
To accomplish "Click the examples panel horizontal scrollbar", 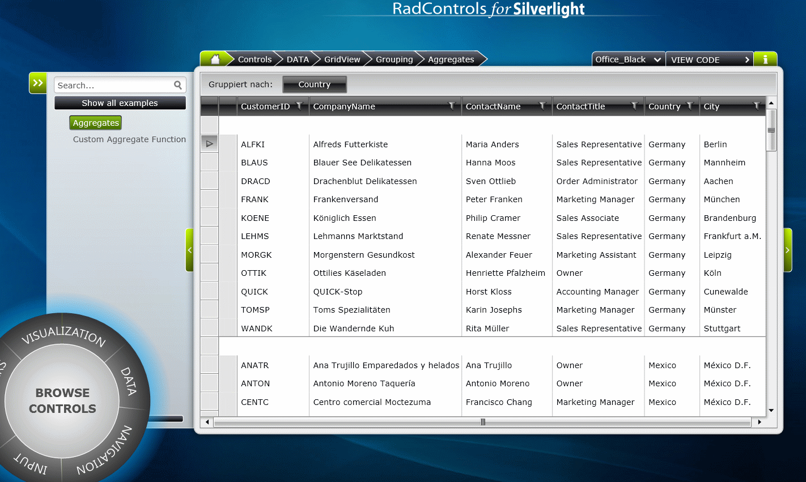I will pyautogui.click(x=165, y=419).
